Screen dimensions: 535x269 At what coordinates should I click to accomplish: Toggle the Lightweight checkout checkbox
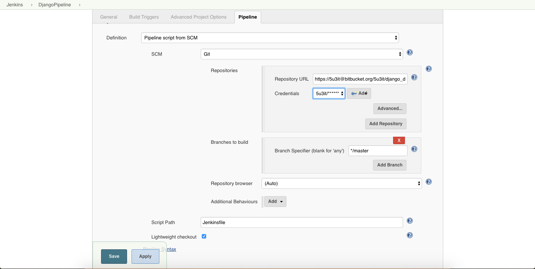point(204,236)
